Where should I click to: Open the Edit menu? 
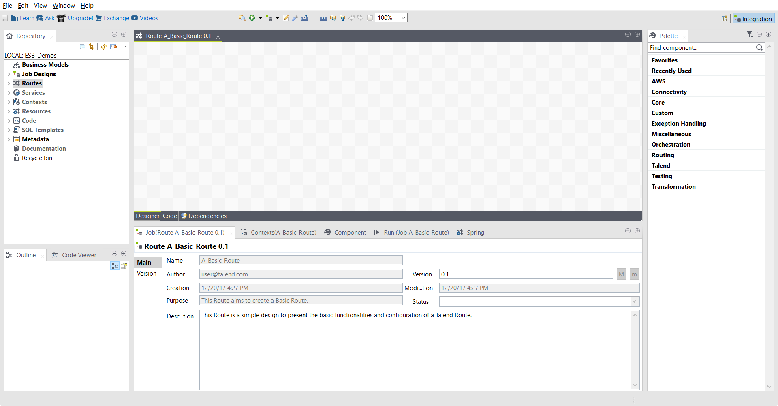23,6
